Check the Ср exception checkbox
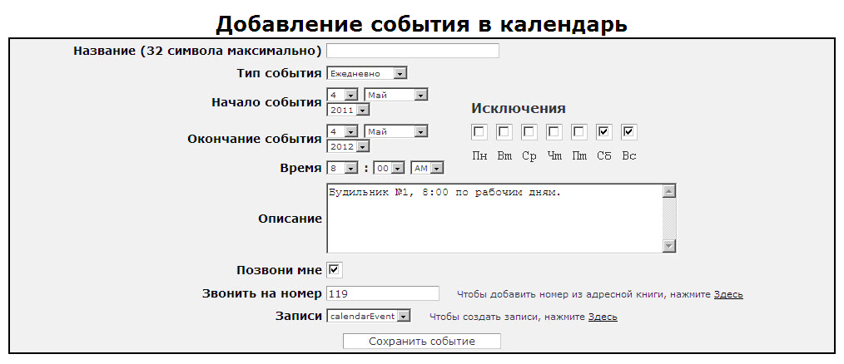Viewport: 844px width, 364px height. [529, 132]
